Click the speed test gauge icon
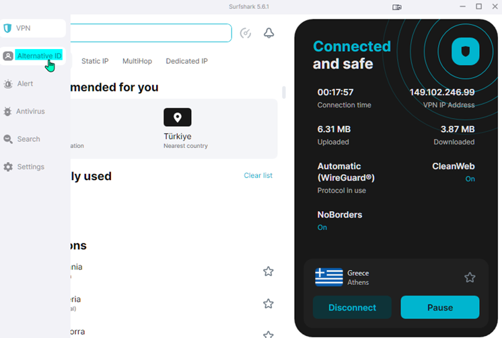502x338 pixels. pyautogui.click(x=246, y=33)
